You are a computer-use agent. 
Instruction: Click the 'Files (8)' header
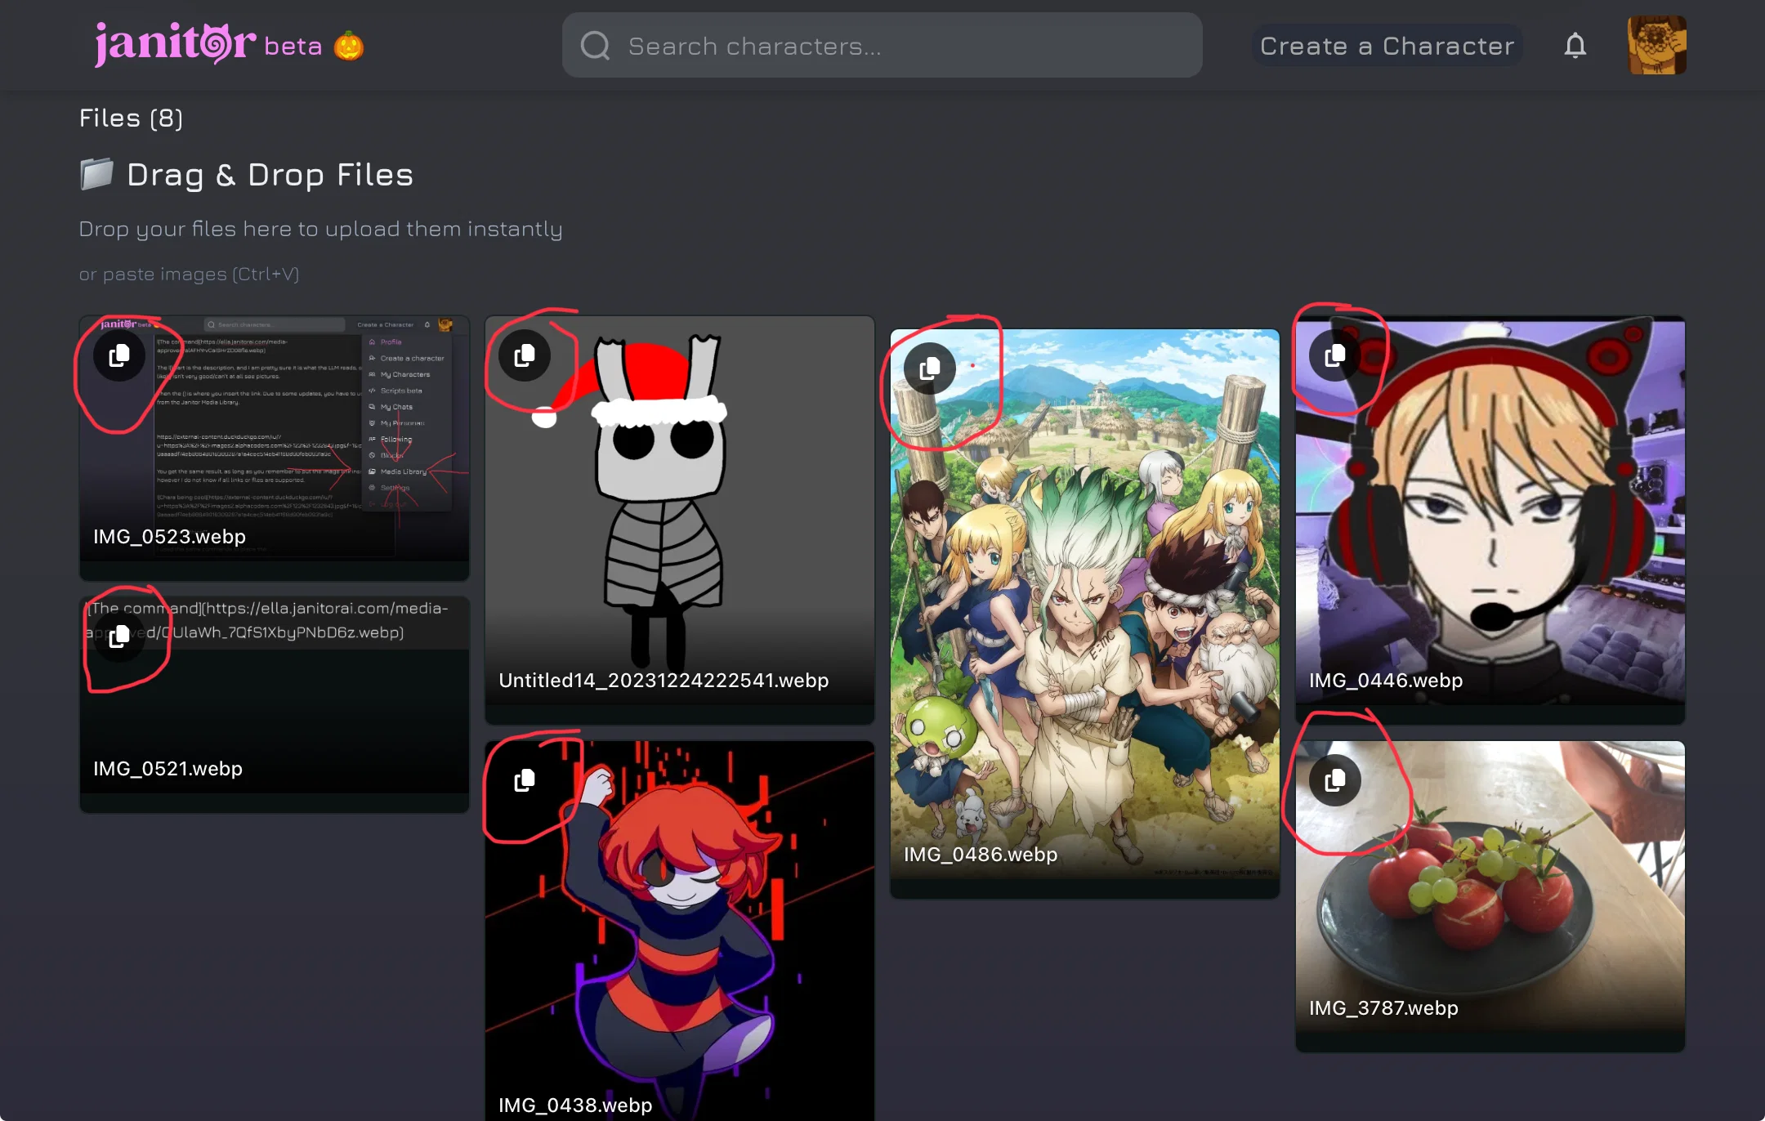[x=131, y=118]
